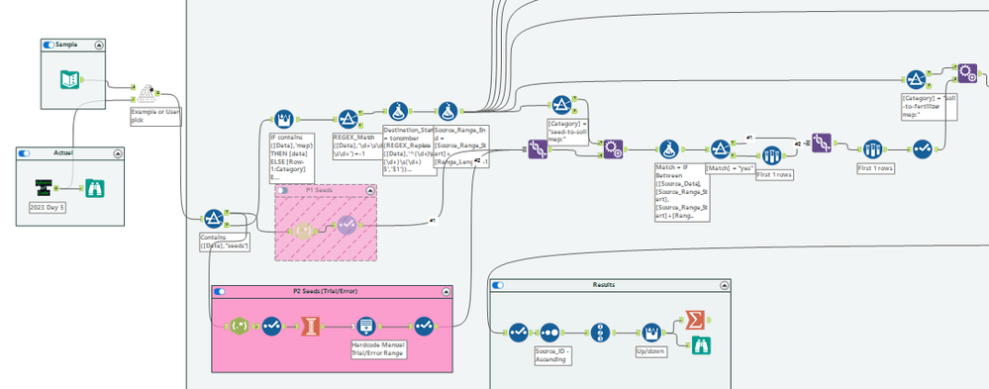This screenshot has height=389, width=989.
Task: Click the Browse binoculars tool in the Actual container
Action: pos(95,188)
